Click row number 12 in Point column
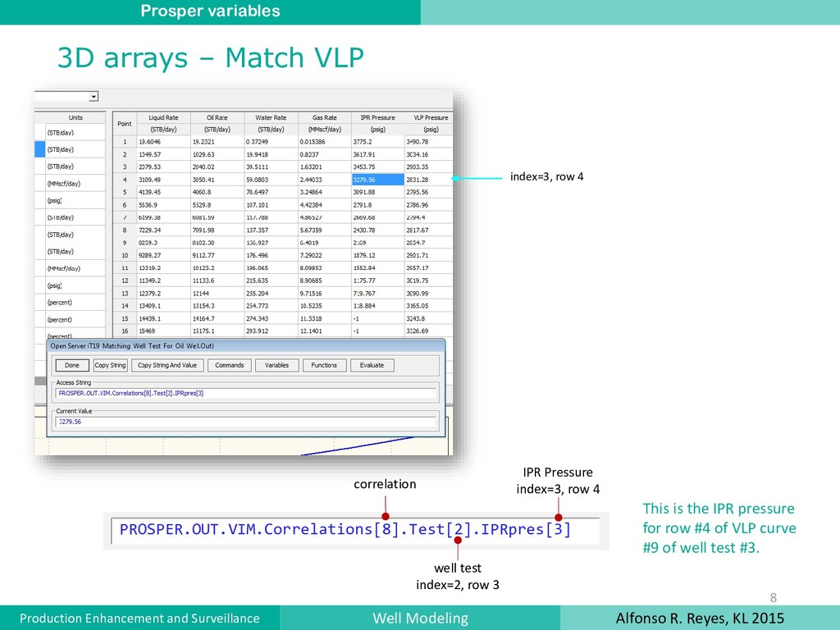840x630 pixels. pos(125,281)
